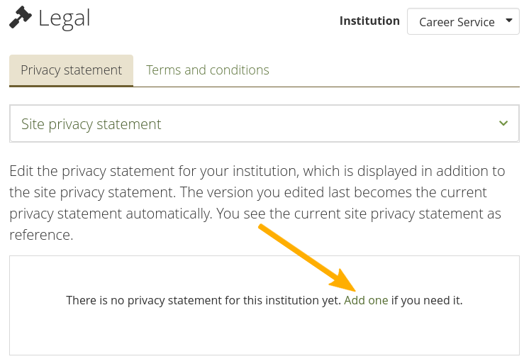
Task: Follow the Add one link
Action: pyautogui.click(x=366, y=300)
